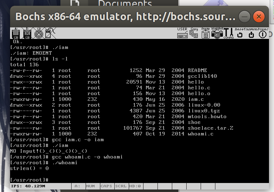Click README file name in listing
The height and width of the screenshot is (192, 274).
(x=197, y=70)
